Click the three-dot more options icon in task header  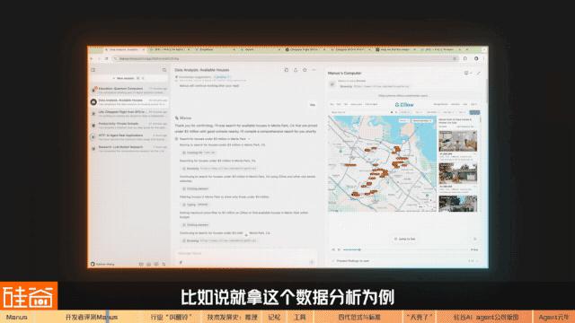tap(314, 70)
